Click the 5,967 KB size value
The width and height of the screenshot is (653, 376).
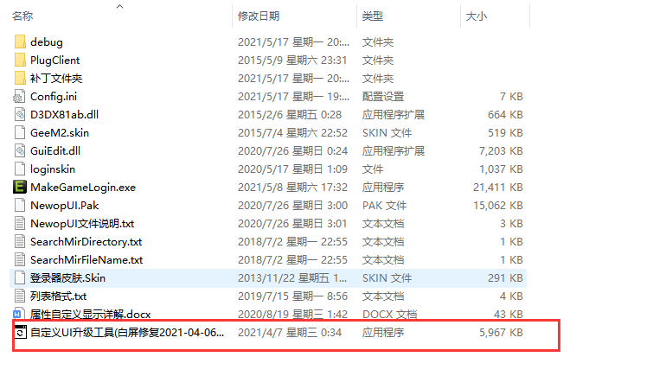click(x=501, y=332)
